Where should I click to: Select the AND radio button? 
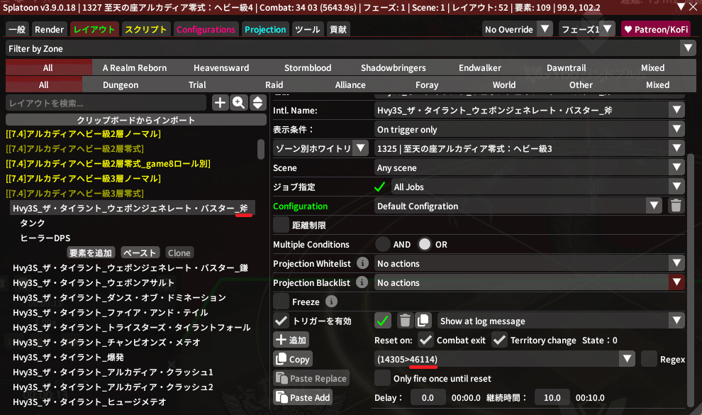coord(383,244)
